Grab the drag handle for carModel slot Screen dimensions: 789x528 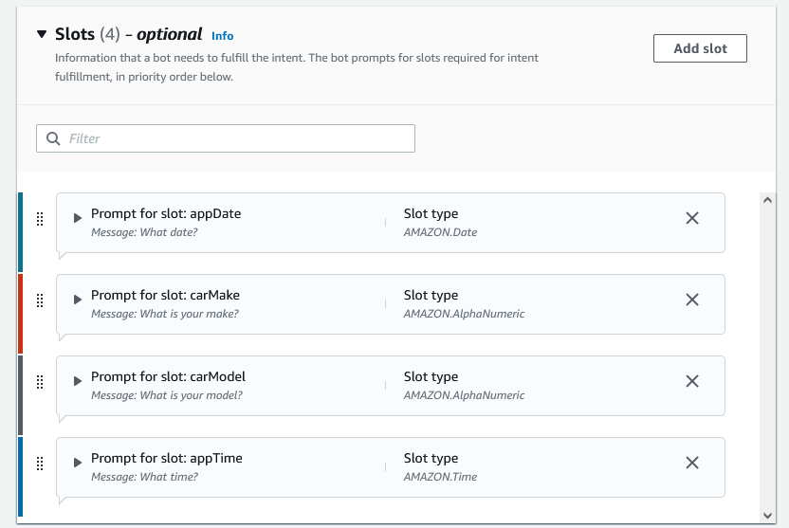(40, 382)
